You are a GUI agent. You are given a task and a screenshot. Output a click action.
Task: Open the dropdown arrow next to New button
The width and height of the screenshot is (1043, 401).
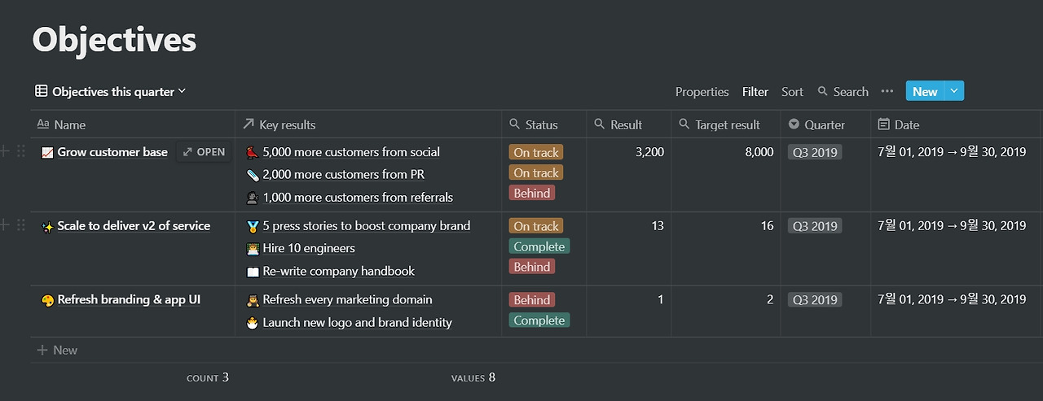coord(954,91)
